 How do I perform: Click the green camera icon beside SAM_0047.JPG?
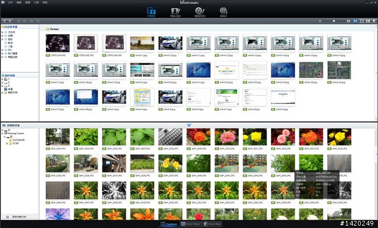[76, 203]
